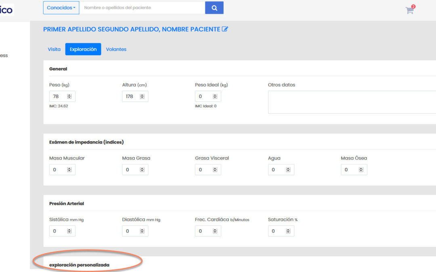Click the Masa Ósea field
Image resolution: width=436 pixels, height=272 pixels.
[354, 170]
